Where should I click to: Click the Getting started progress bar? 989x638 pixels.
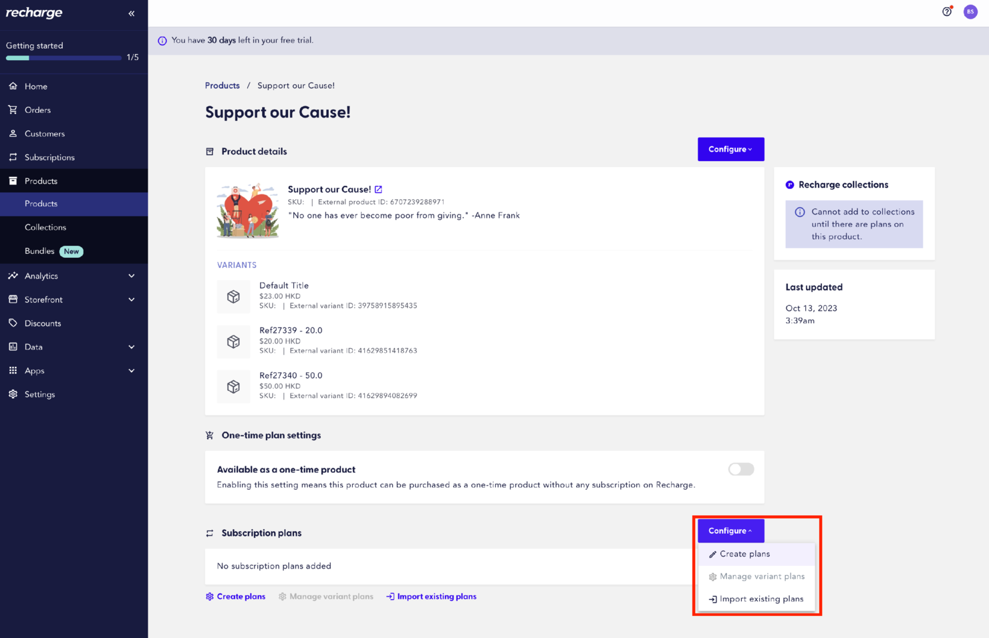tap(63, 58)
